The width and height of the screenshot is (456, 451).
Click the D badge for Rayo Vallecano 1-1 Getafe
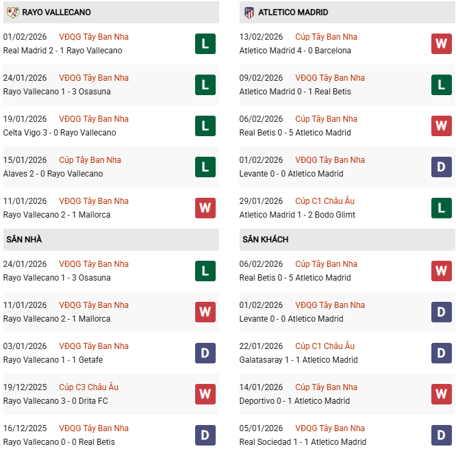click(x=205, y=353)
